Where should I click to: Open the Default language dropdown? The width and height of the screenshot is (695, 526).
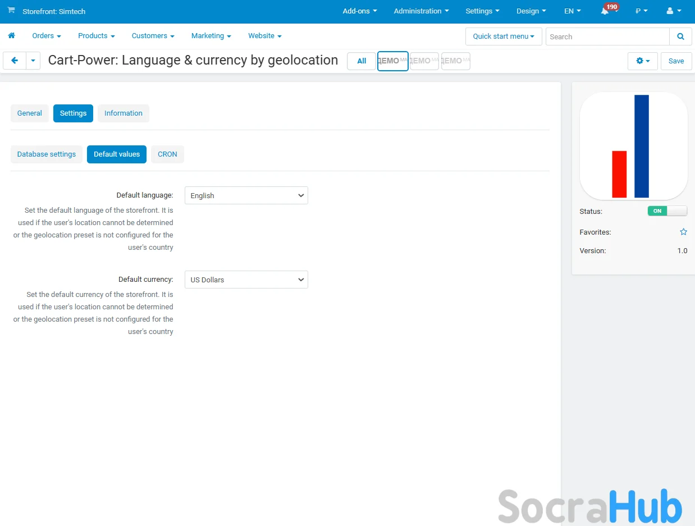pos(246,195)
